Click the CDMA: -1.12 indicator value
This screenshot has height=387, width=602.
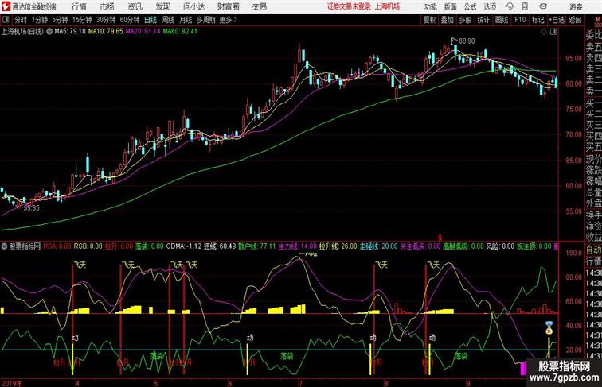tap(183, 246)
